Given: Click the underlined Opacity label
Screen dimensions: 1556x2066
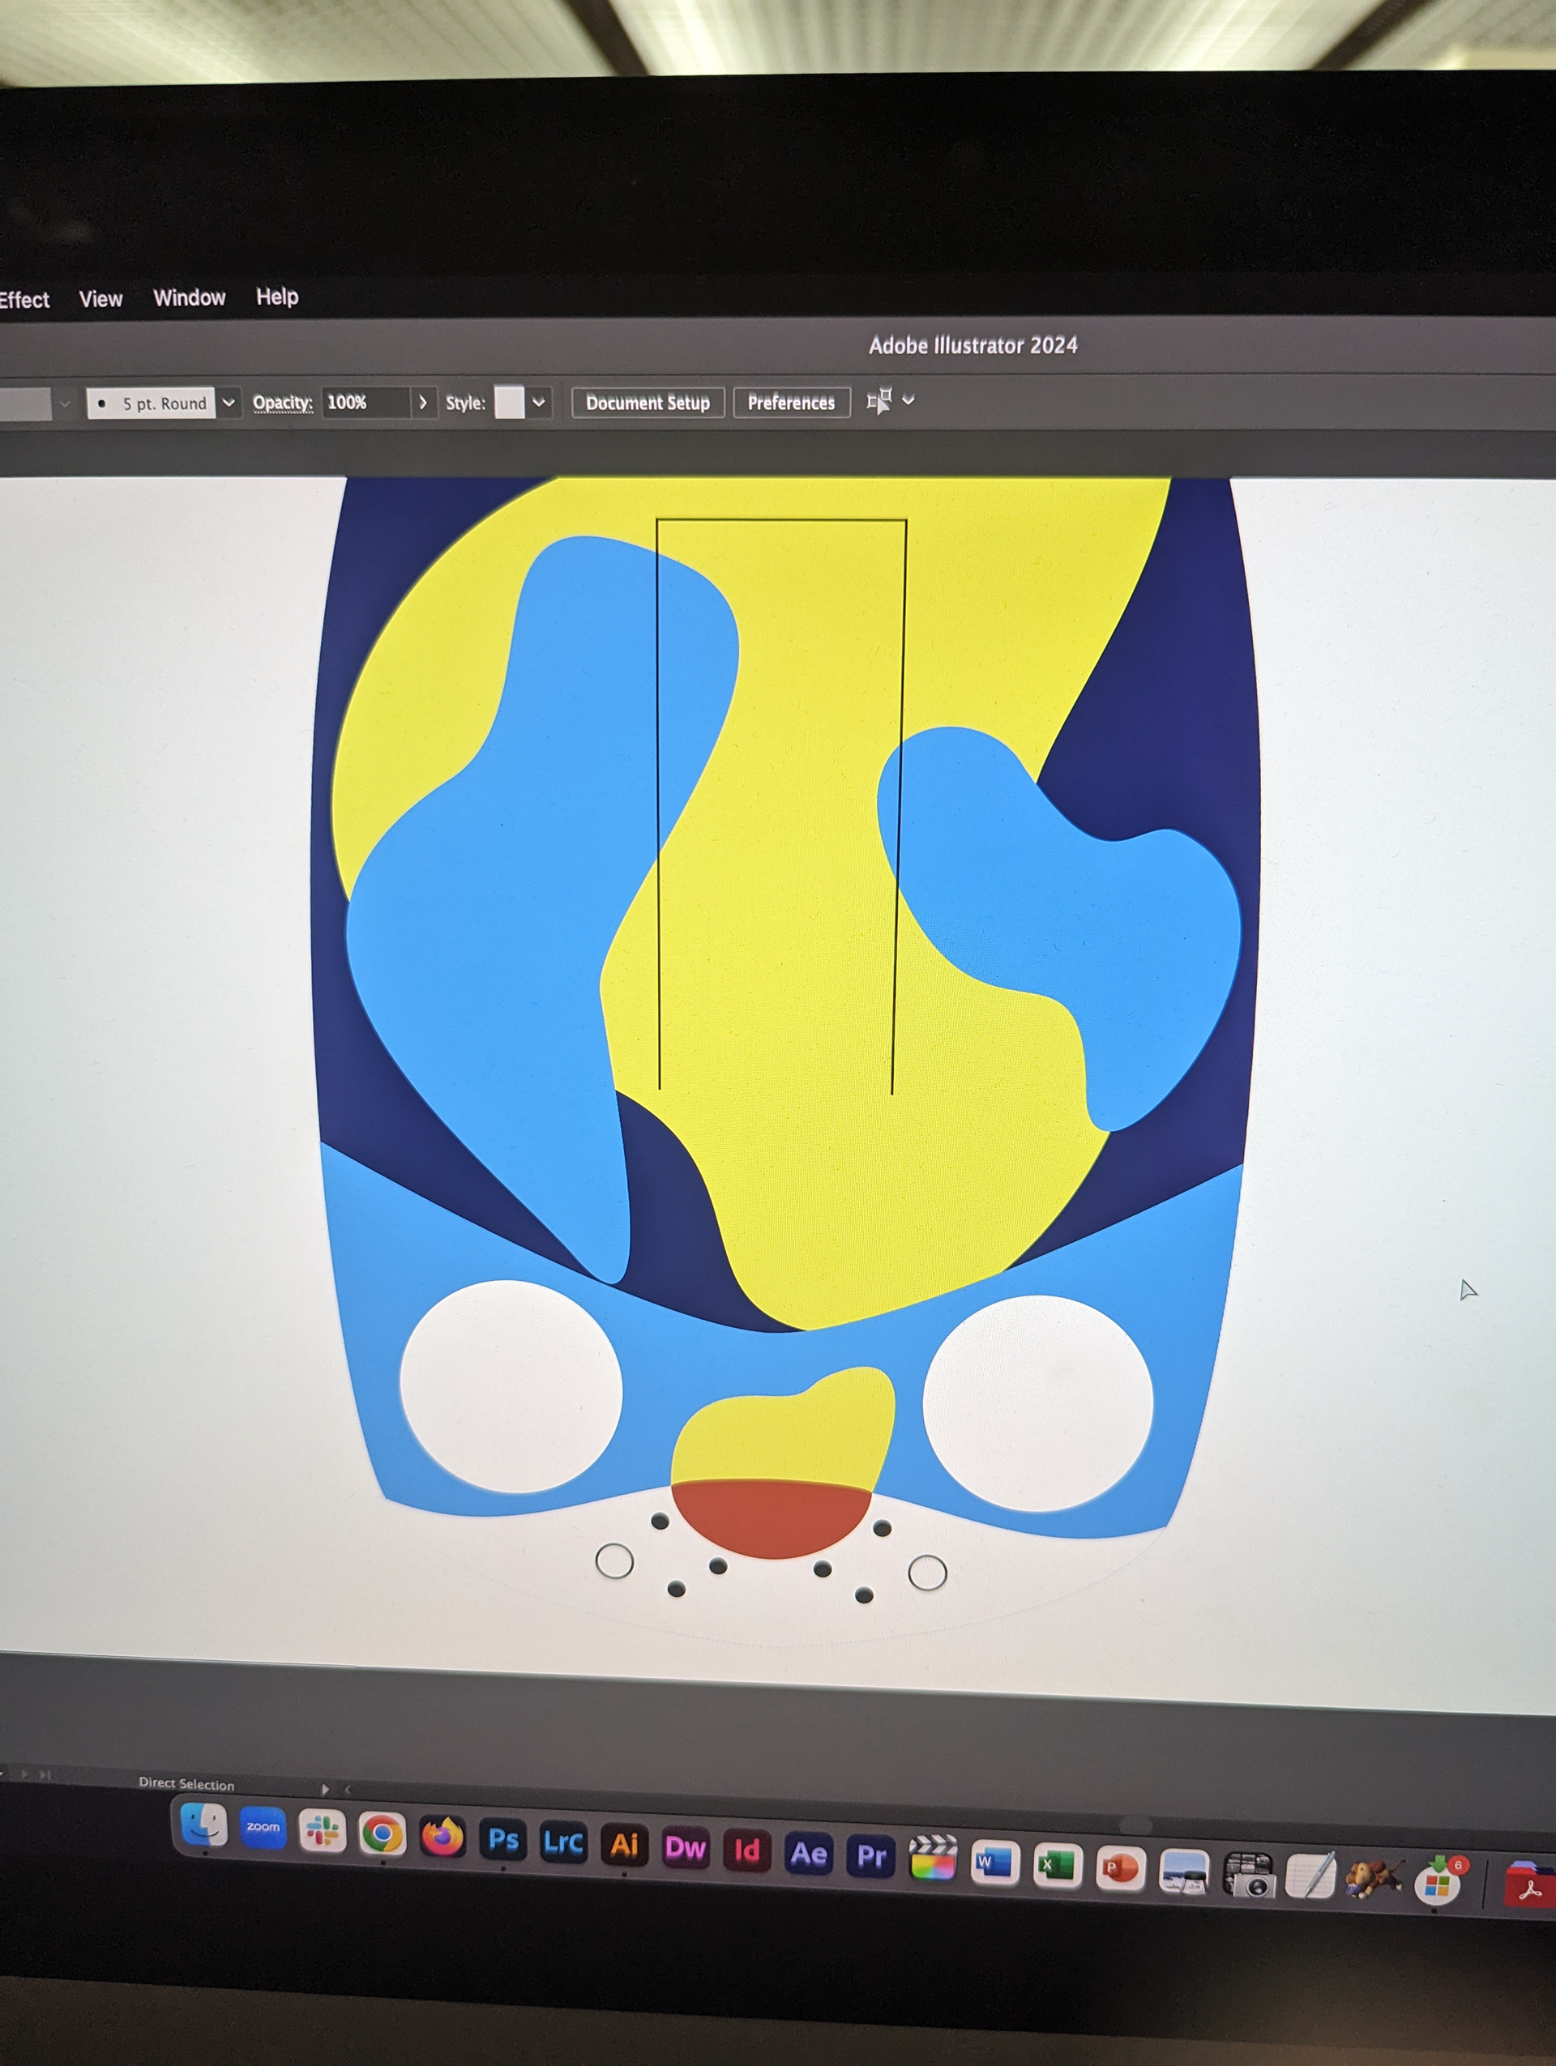Looking at the screenshot, I should coord(282,403).
